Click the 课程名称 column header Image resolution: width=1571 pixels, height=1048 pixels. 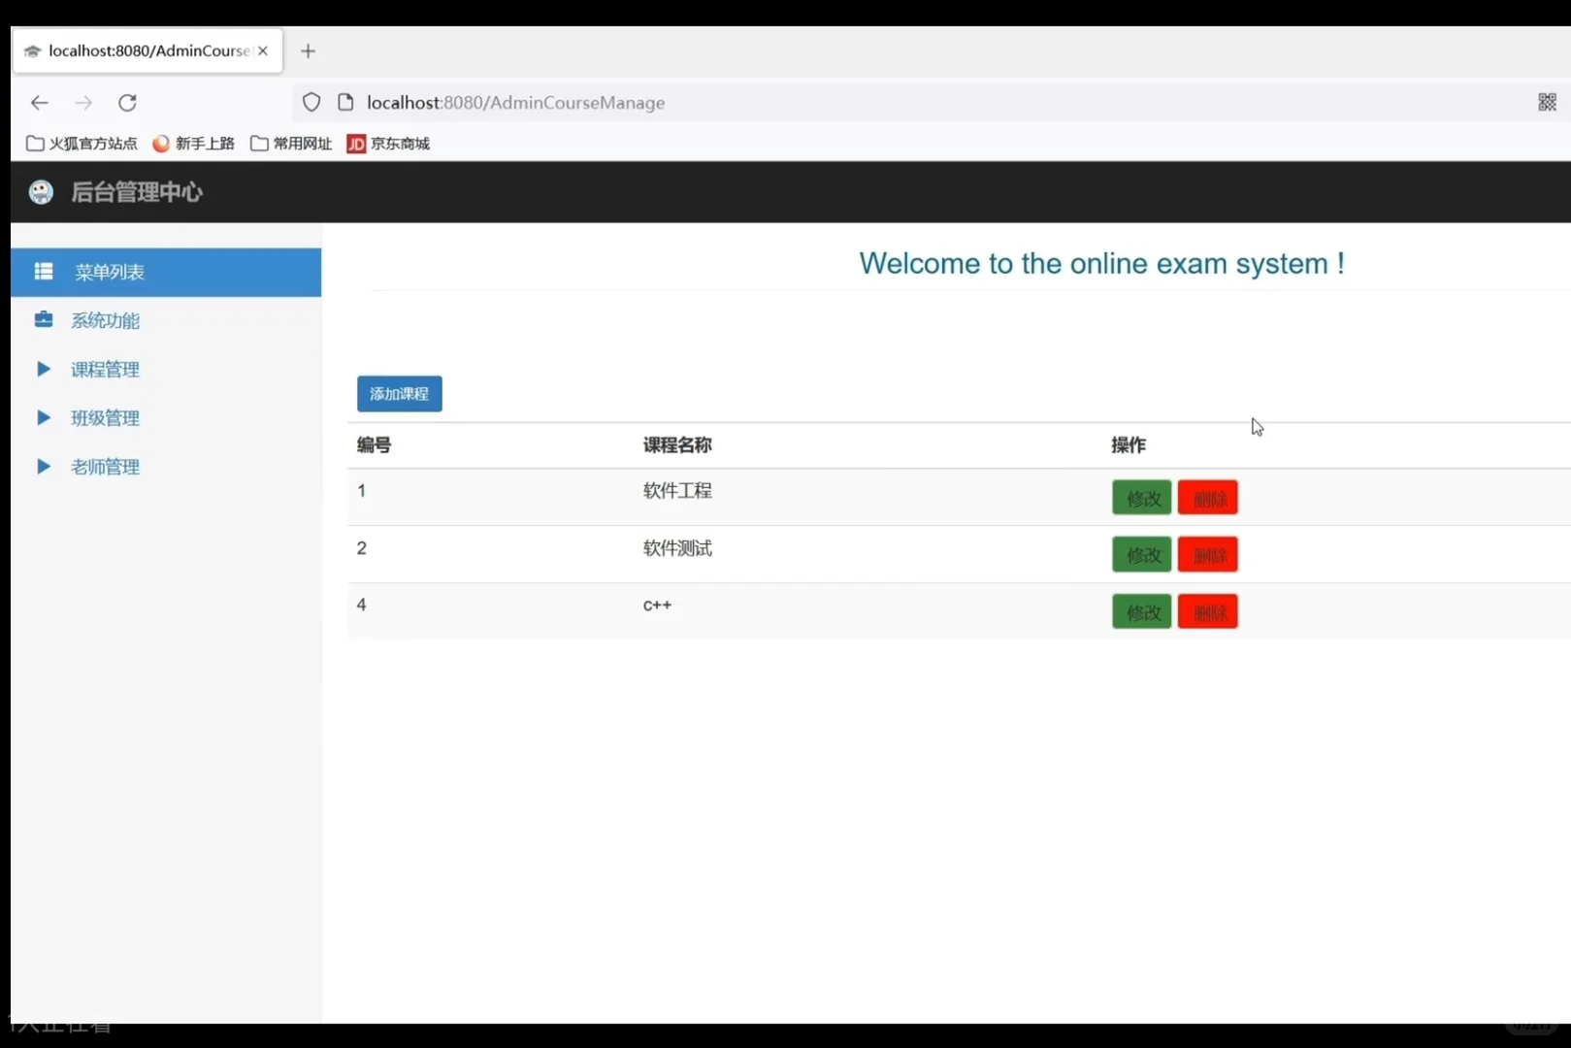click(x=677, y=445)
